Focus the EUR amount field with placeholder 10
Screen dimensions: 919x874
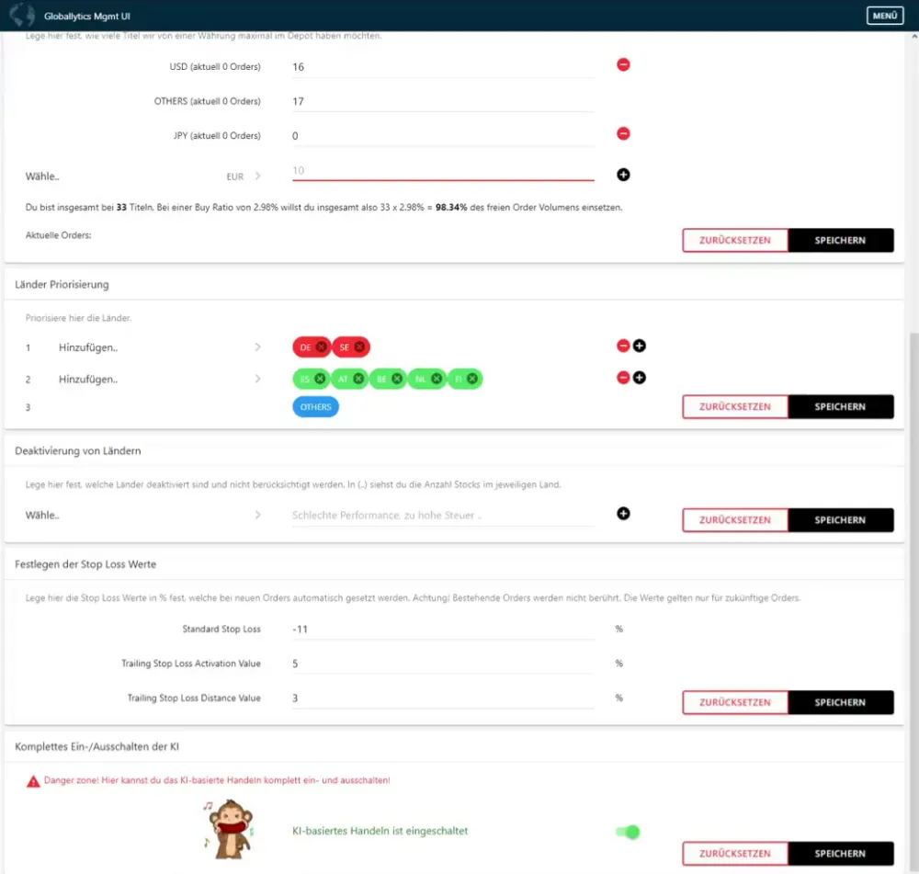pos(443,171)
